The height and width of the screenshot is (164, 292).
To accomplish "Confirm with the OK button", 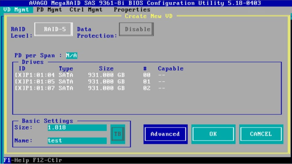I will coord(213,134).
